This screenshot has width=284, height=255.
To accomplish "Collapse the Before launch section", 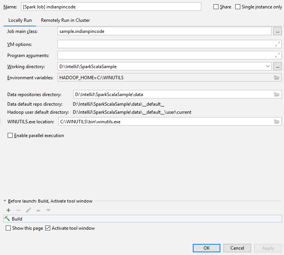I will click(5, 201).
